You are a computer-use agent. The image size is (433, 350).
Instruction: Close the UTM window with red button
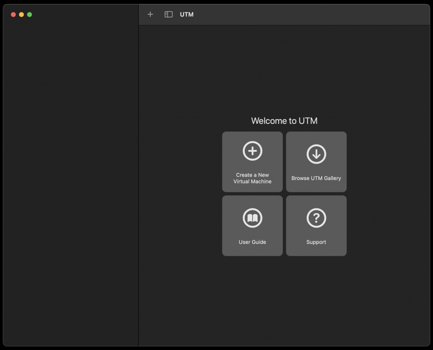(x=14, y=14)
